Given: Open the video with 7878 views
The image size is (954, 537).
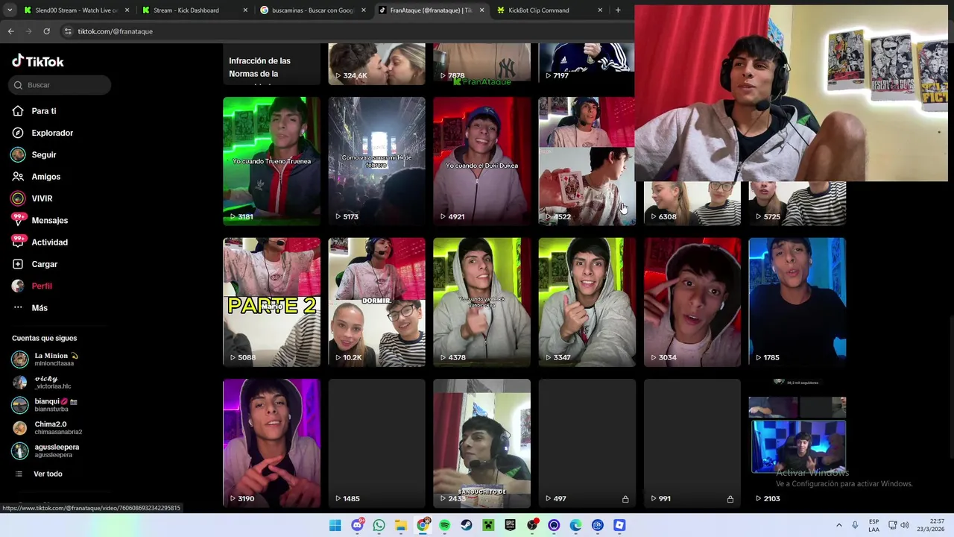Looking at the screenshot, I should (481, 63).
